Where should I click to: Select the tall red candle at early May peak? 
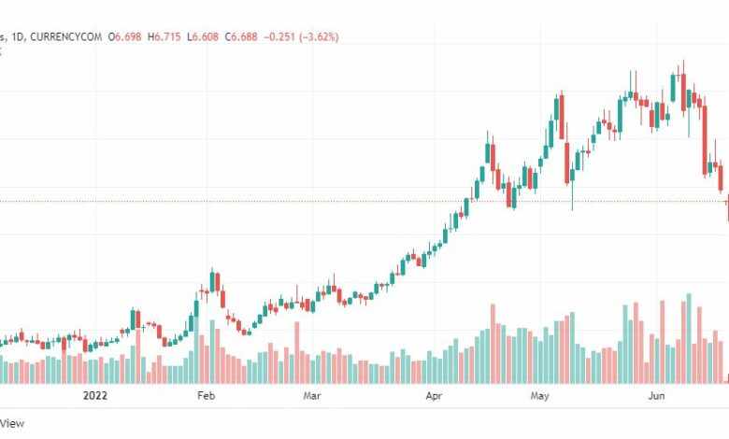click(562, 117)
